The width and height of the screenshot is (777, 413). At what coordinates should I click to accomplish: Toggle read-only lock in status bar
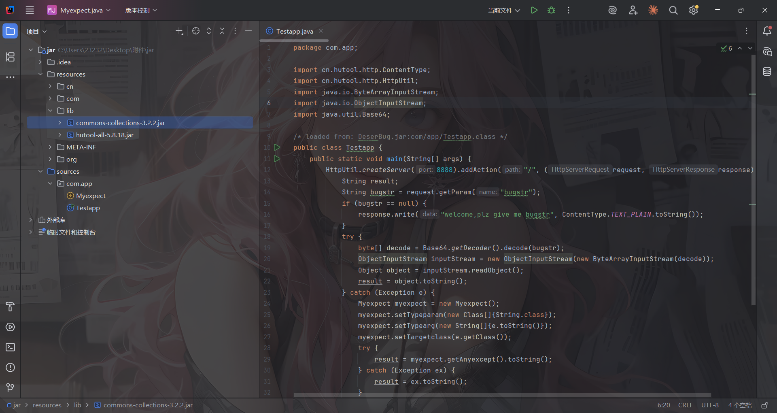[764, 405]
